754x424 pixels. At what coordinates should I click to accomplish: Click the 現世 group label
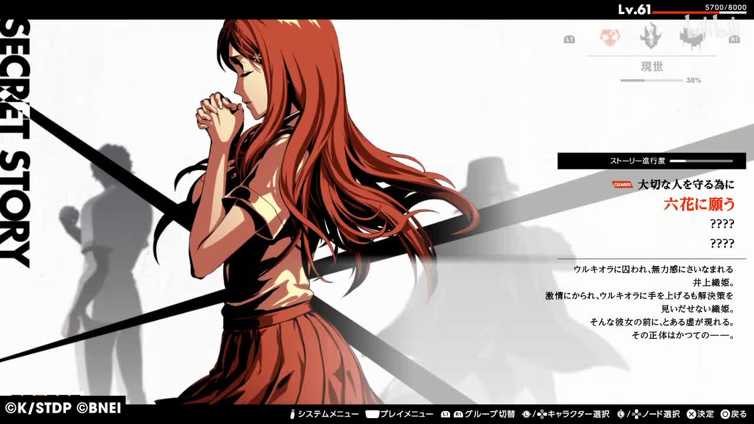tap(652, 67)
